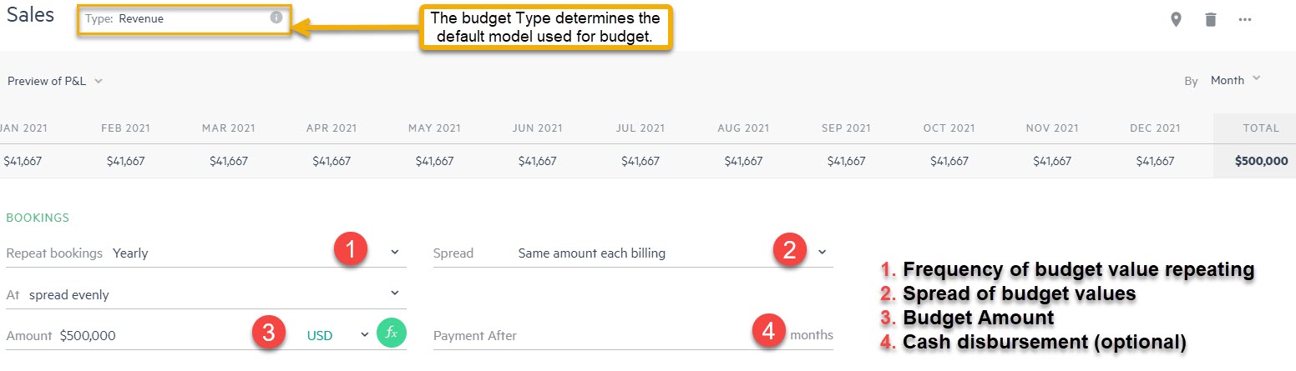Click the DEC 2021 $41,667 value
Image resolution: width=1296 pixels, height=371 pixels.
pos(1155,161)
